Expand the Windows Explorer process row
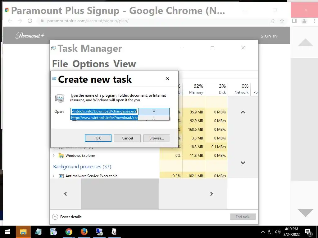 point(54,156)
